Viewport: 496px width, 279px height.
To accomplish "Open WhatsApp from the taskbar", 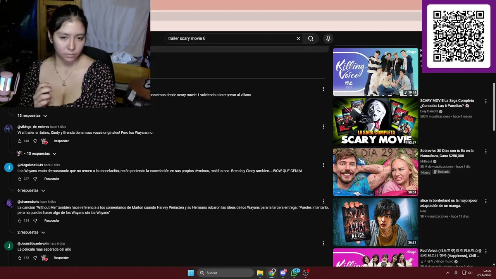I will coord(295,273).
